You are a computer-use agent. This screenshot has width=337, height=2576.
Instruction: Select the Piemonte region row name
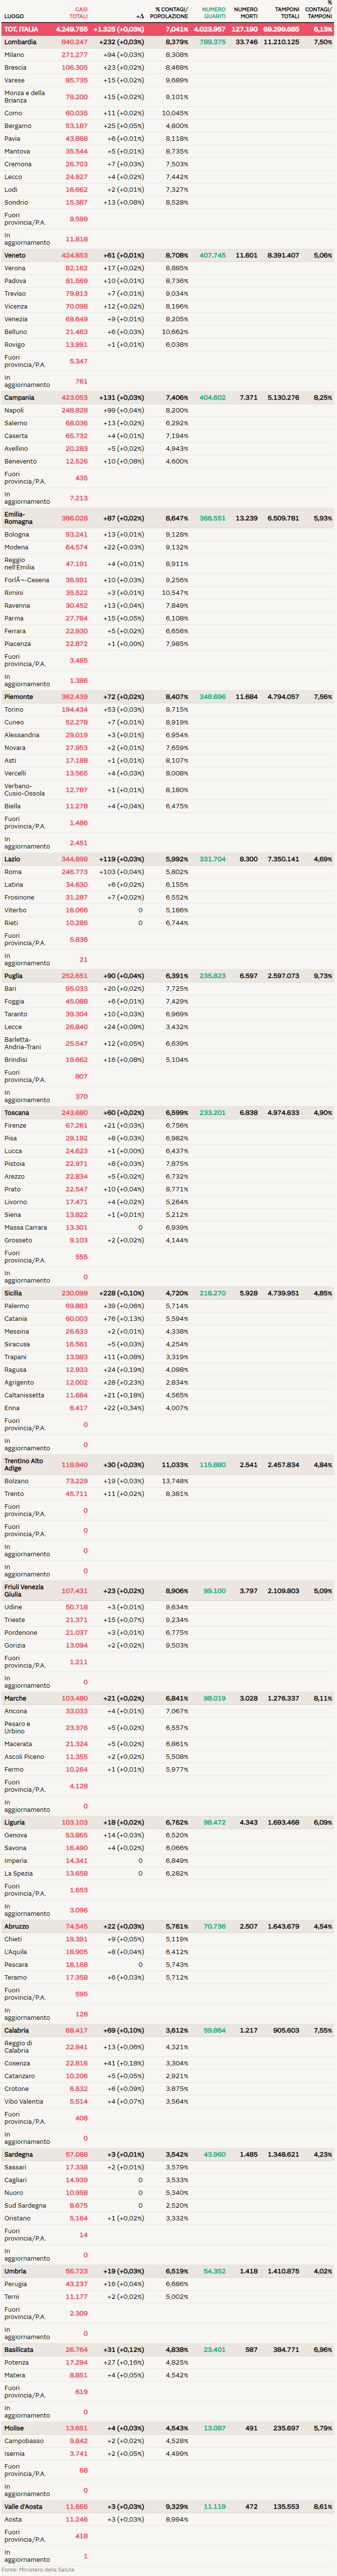[19, 696]
